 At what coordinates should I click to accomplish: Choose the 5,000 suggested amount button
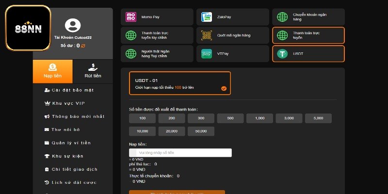click(x=318, y=118)
